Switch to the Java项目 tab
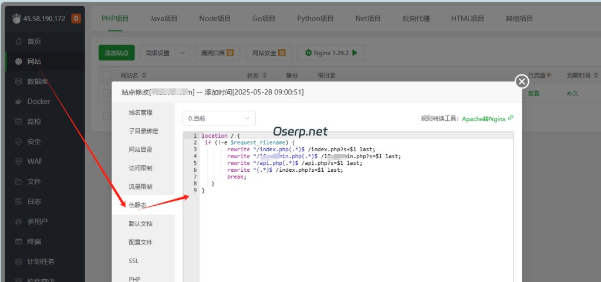The image size is (601, 282). click(x=164, y=18)
